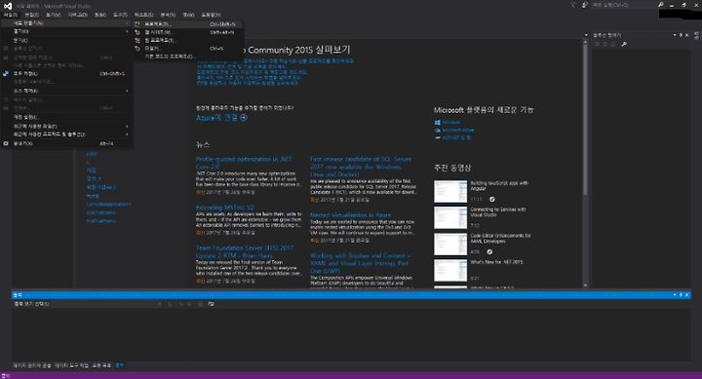Click the new Project (프로젝트) submenu icon
Image resolution: width=702 pixels, height=379 pixels.
(x=137, y=24)
